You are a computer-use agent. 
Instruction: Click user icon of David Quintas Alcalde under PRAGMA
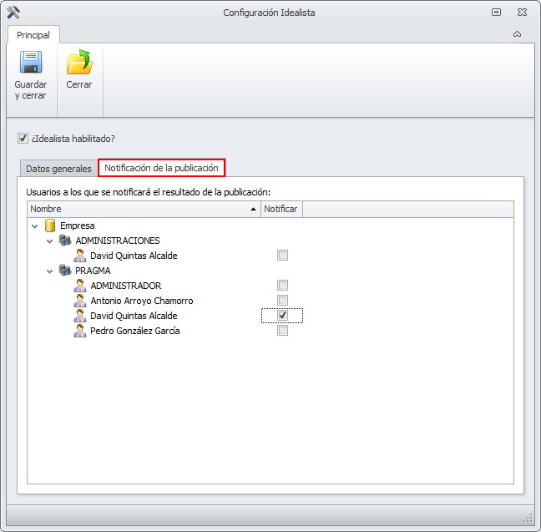pos(79,316)
